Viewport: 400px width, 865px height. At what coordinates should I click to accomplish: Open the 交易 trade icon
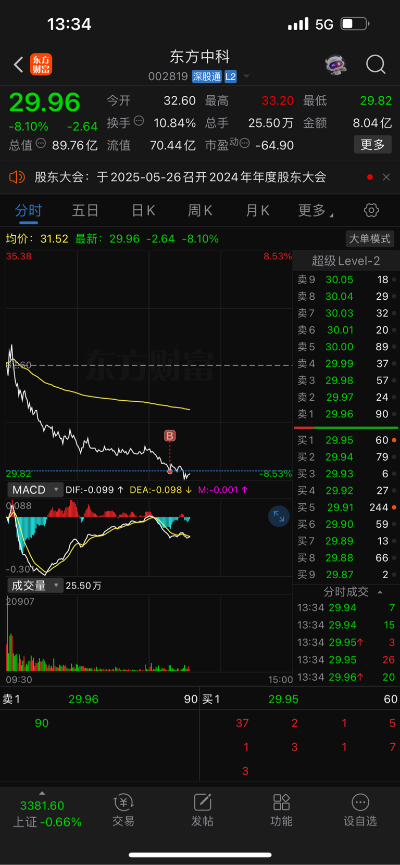point(123,810)
